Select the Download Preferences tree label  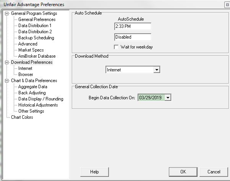point(32,62)
